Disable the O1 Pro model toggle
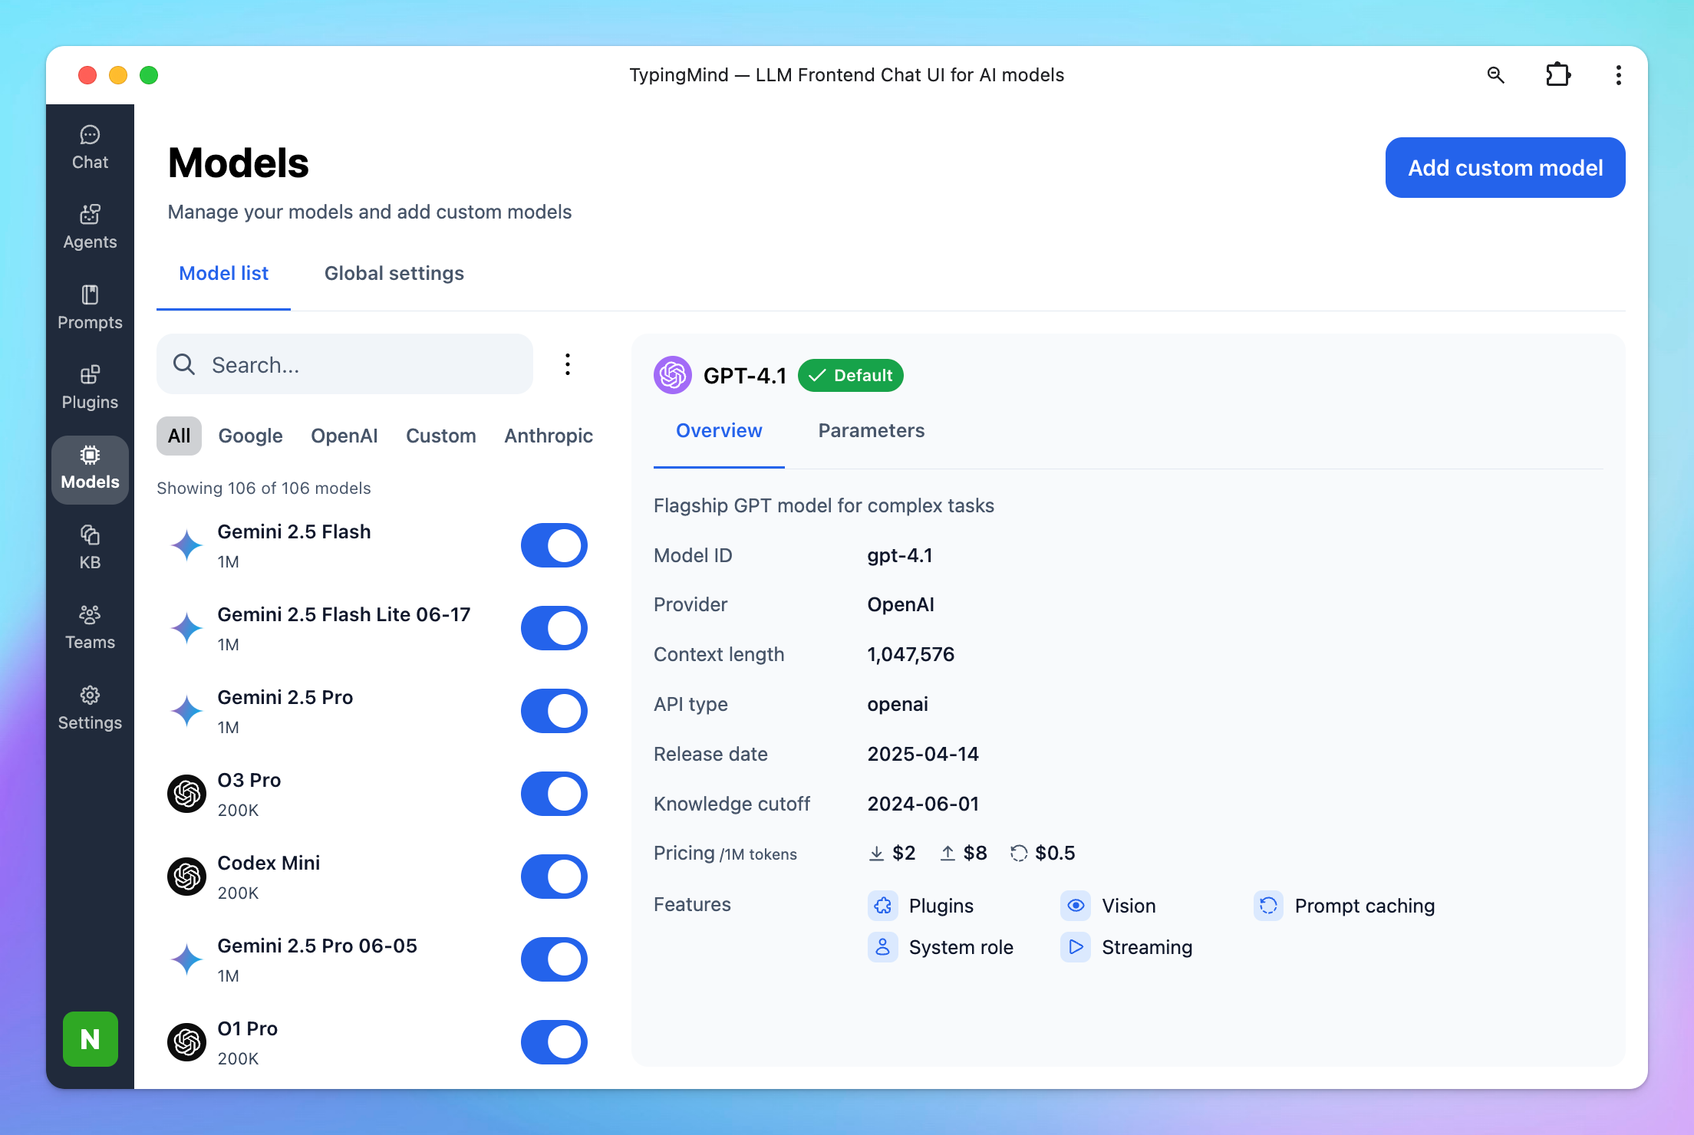Viewport: 1694px width, 1135px height. 554,1042
